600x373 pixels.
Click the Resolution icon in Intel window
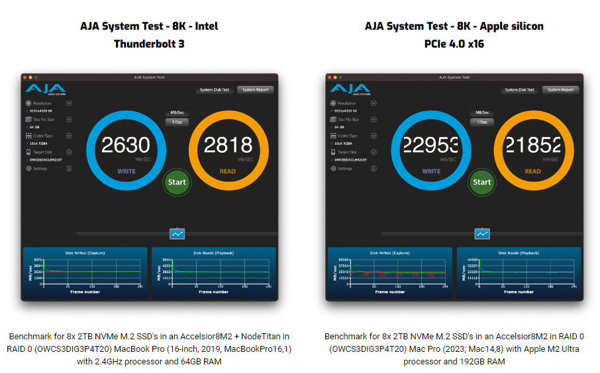point(28,103)
